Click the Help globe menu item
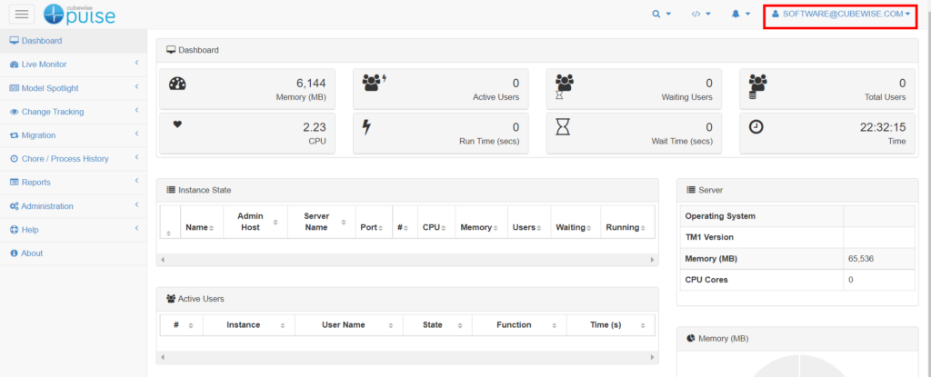The image size is (931, 377). click(30, 230)
